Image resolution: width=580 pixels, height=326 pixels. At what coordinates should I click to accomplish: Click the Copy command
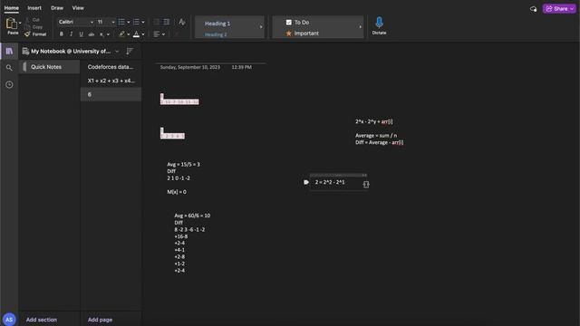tap(34, 27)
